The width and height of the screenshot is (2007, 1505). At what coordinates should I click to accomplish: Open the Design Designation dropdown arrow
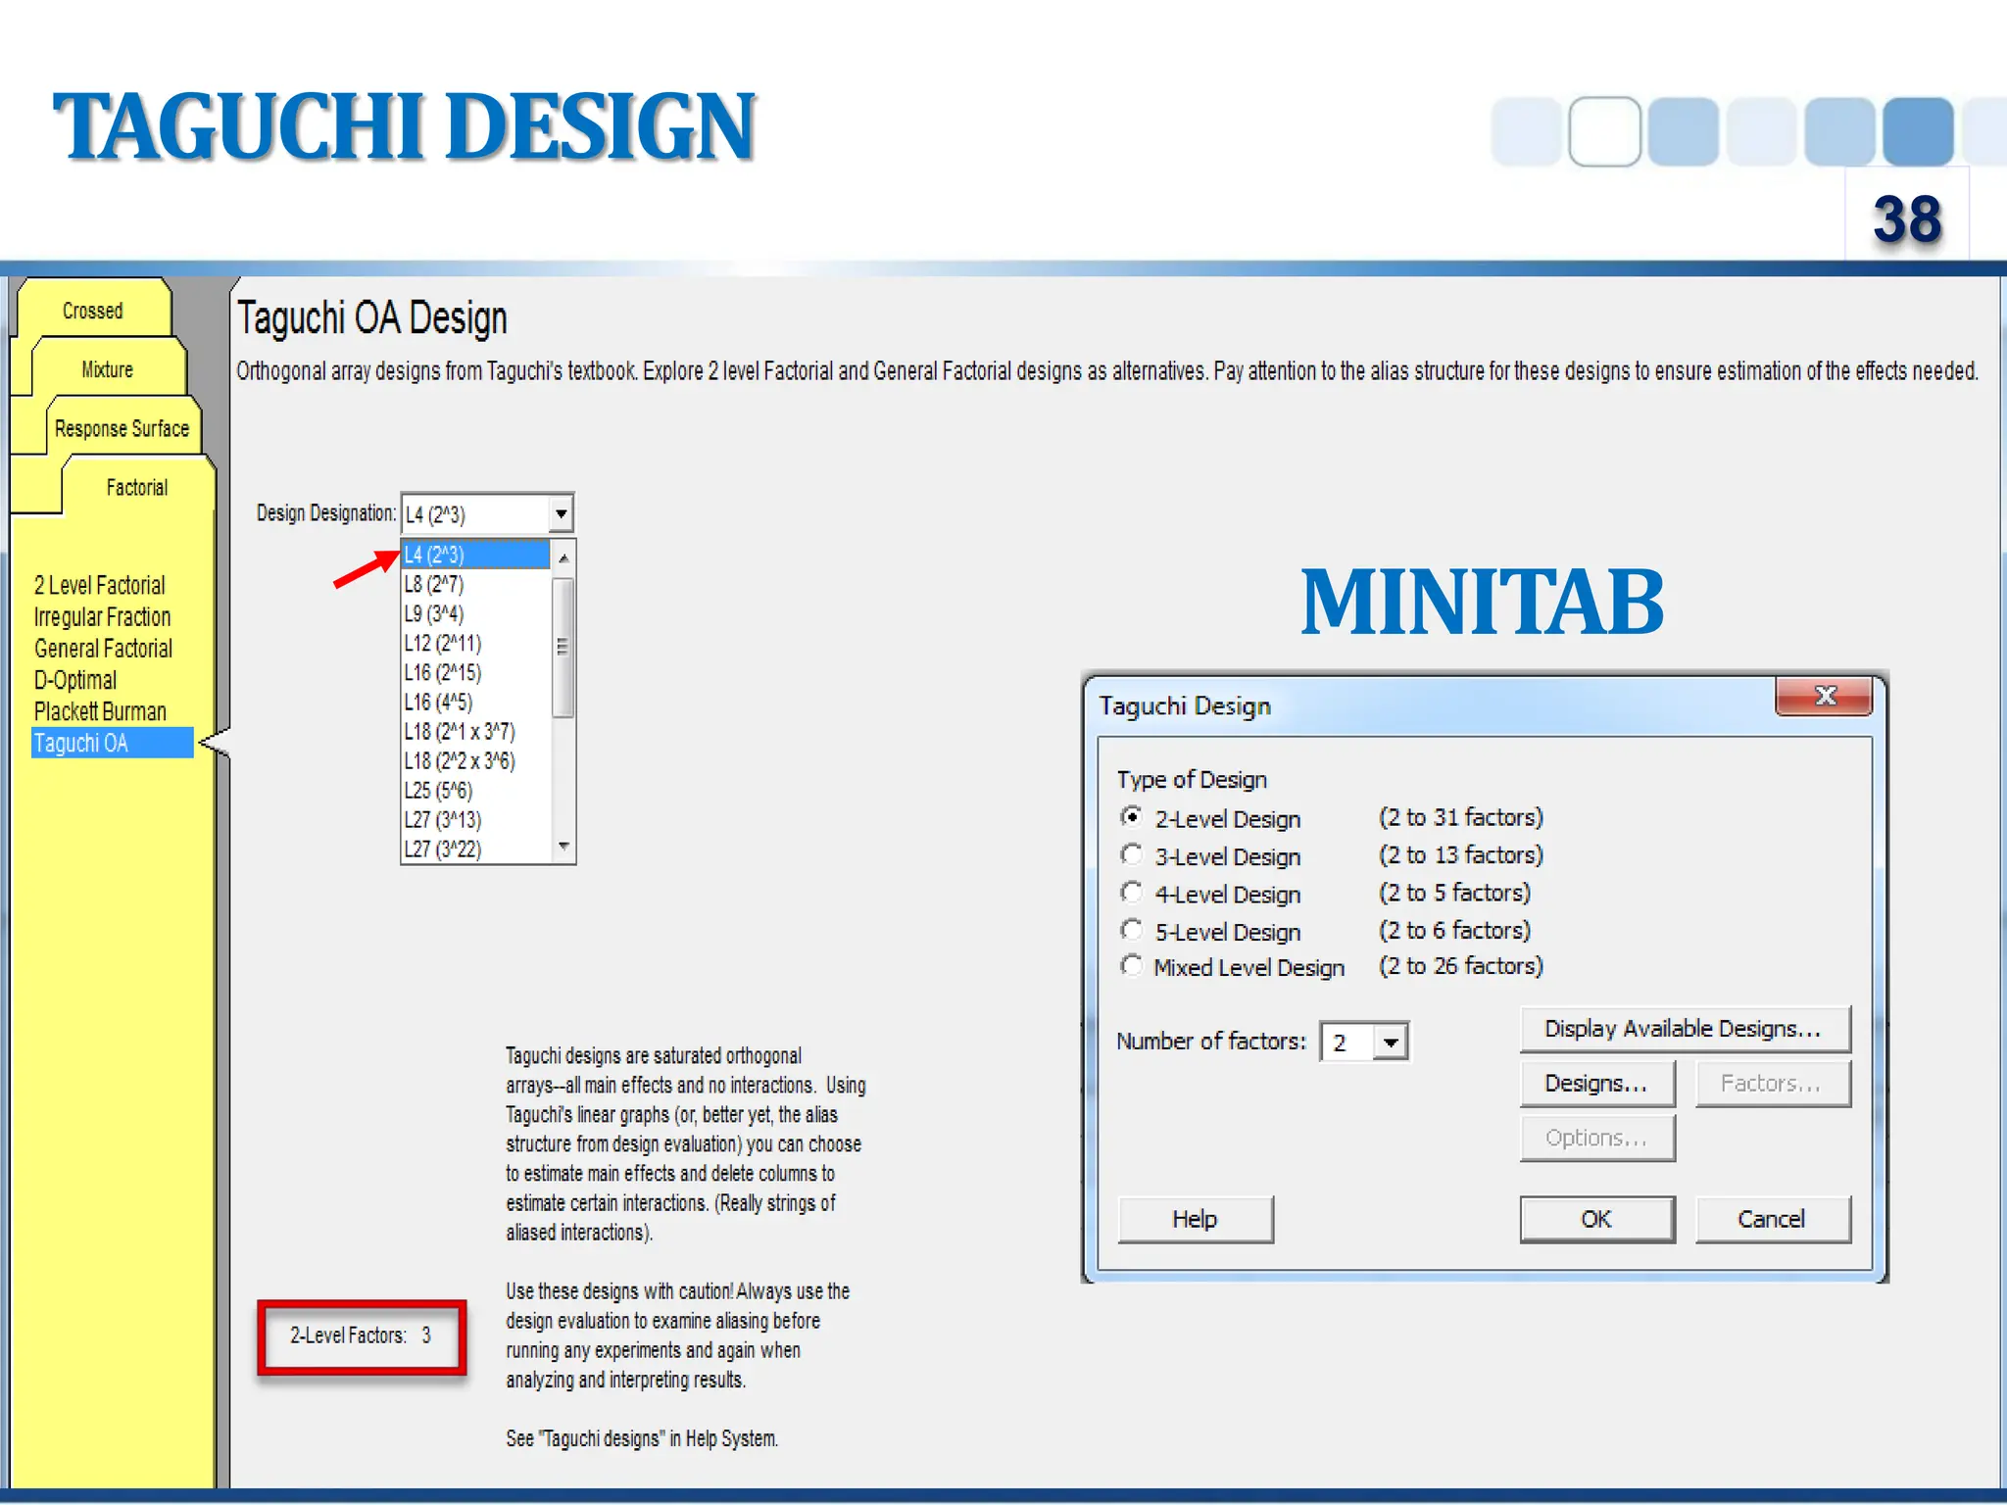[x=561, y=513]
